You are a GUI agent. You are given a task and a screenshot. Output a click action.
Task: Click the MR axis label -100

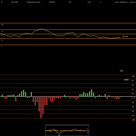(x=133, y=120)
